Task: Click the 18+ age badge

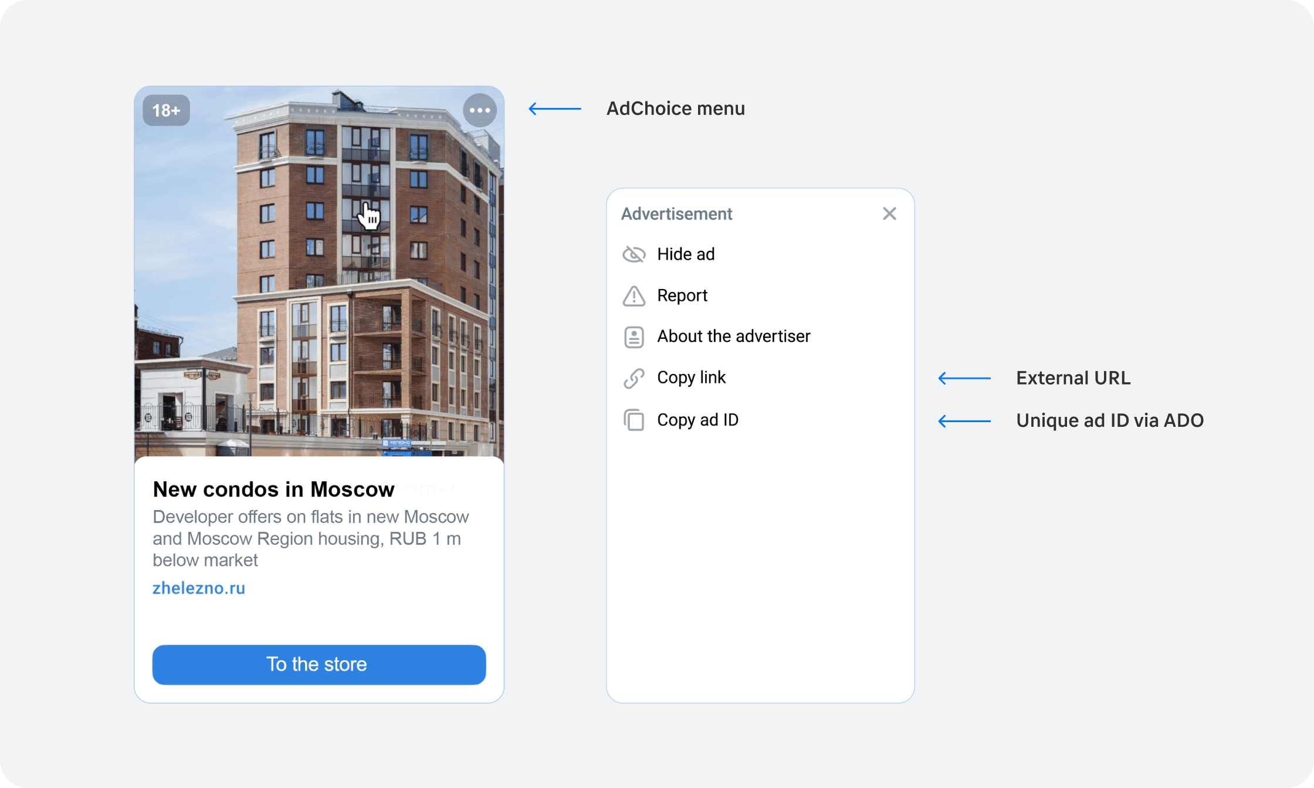Action: [x=166, y=110]
